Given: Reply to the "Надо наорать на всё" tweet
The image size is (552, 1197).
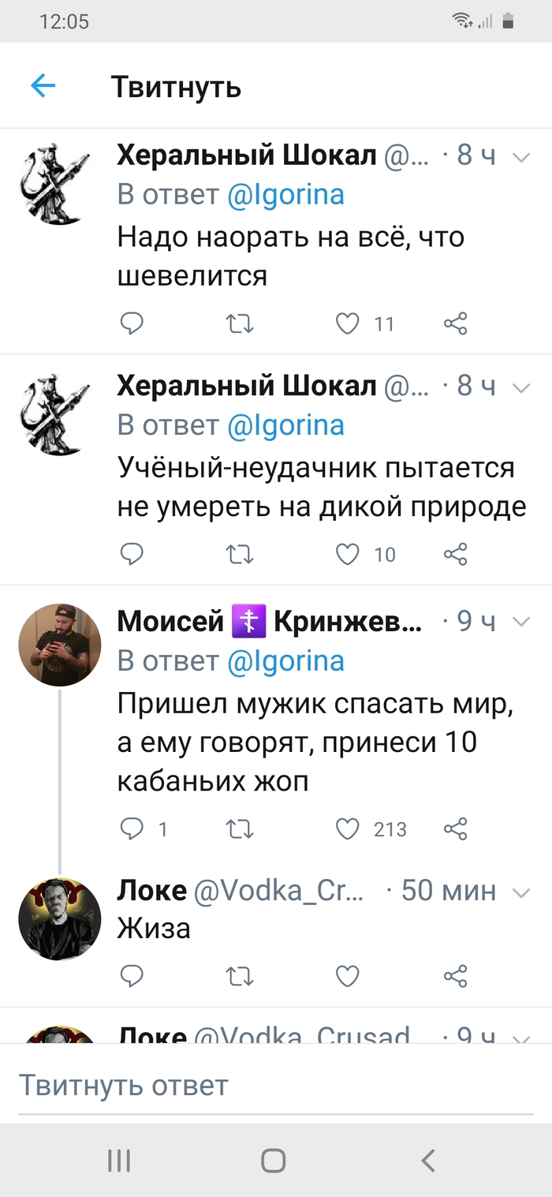Looking at the screenshot, I should pos(131,323).
